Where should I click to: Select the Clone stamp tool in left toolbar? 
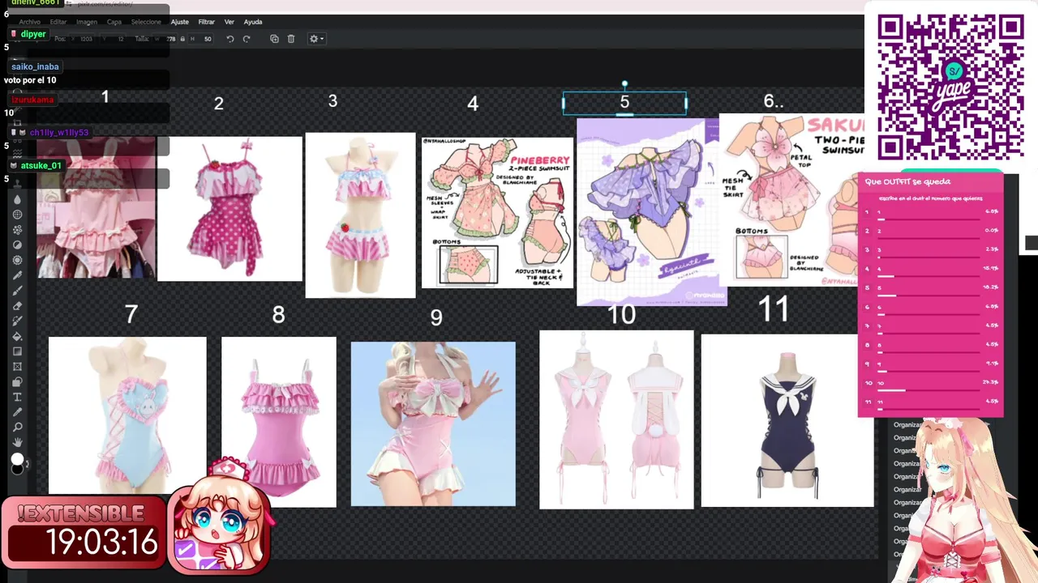17,184
